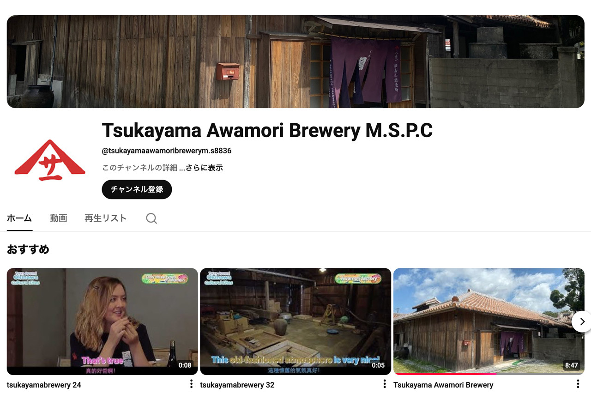Click the channel banner image
The width and height of the screenshot is (591, 394).
(295, 61)
